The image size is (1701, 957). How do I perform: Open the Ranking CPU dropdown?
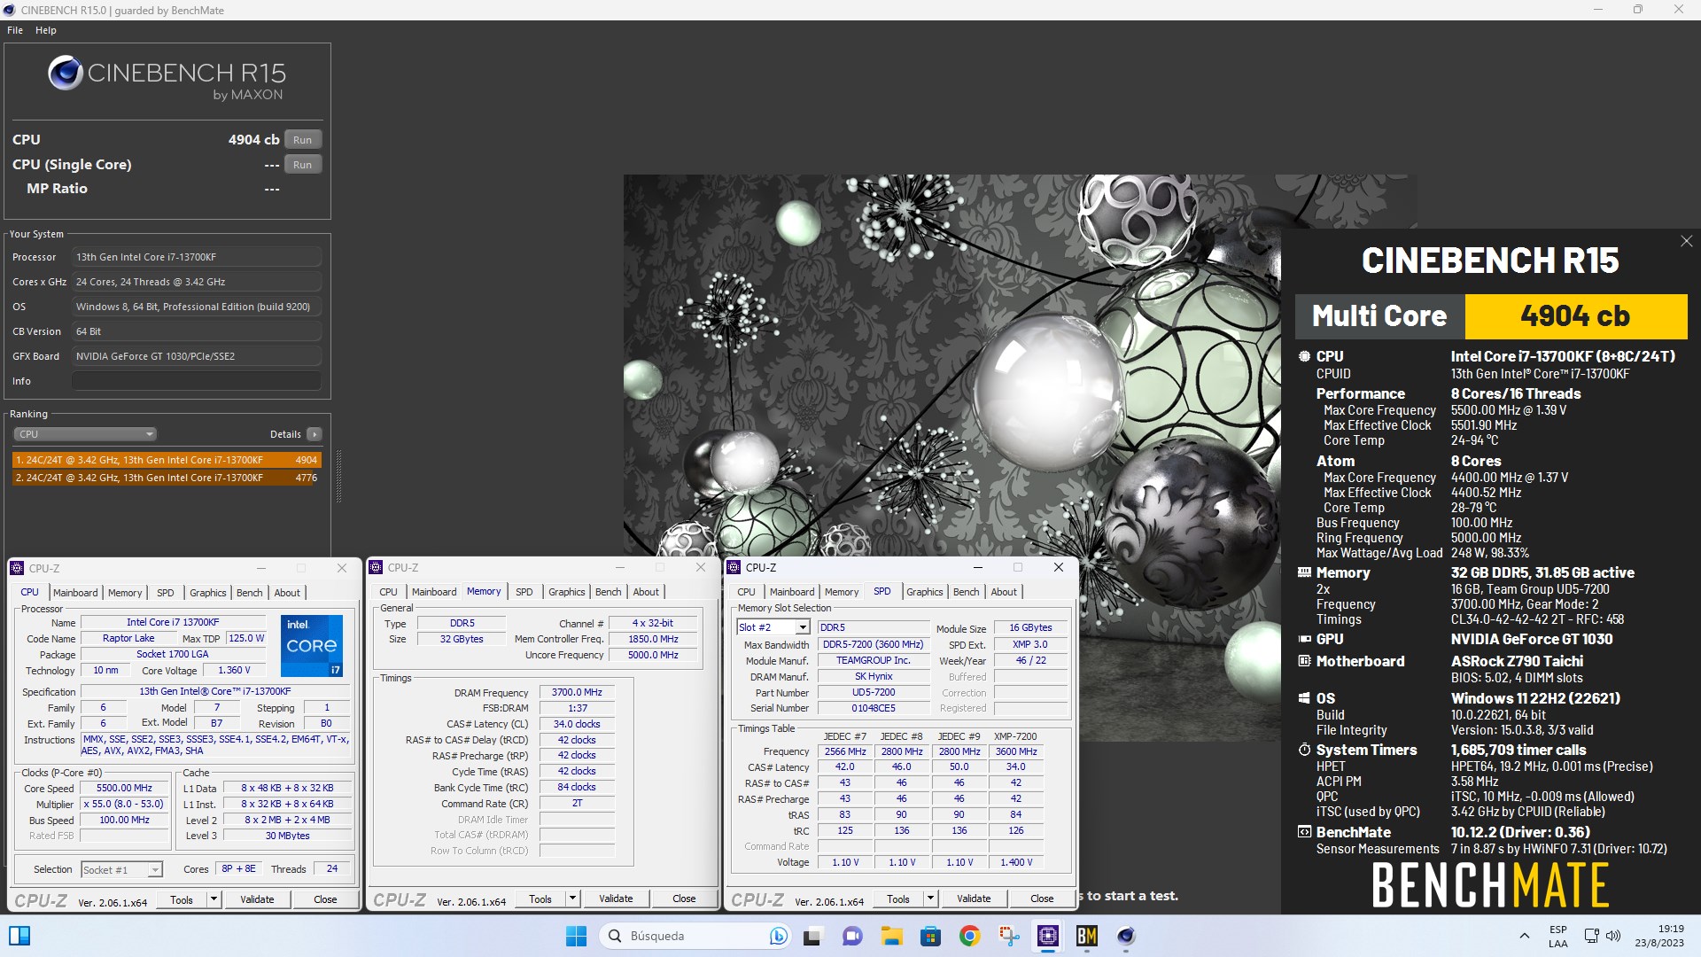pos(85,434)
